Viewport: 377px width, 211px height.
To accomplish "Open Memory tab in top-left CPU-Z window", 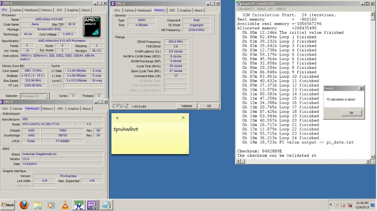I will (46, 10).
